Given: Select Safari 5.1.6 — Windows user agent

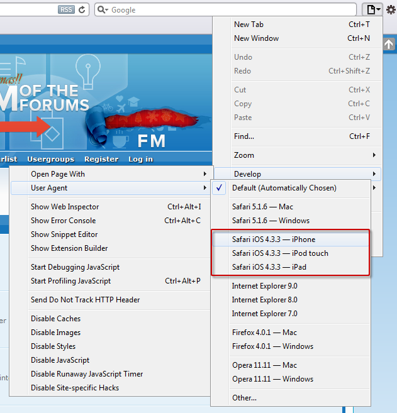Looking at the screenshot, I should [291, 221].
